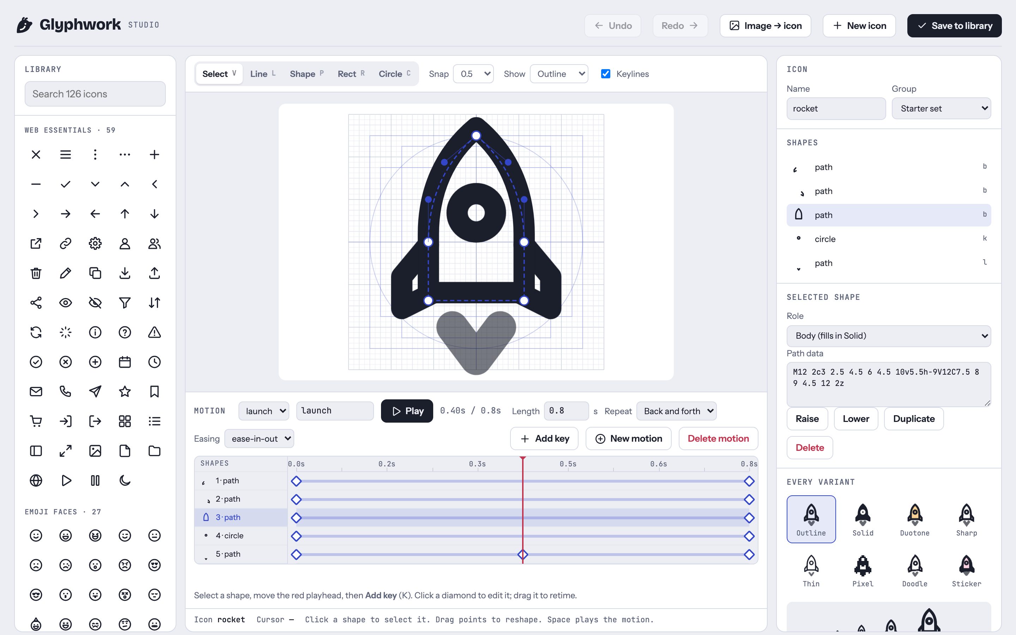Switch to the Circle tool
This screenshot has width=1016, height=635.
[x=394, y=74]
